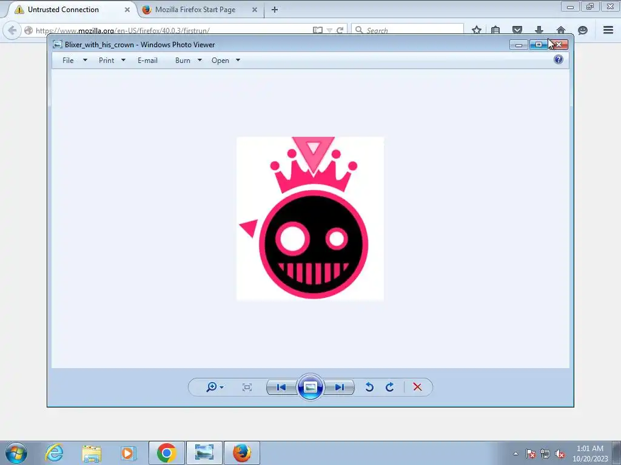This screenshot has height=465, width=621.
Task: Click the Firefox site identity globe icon
Action: point(28,30)
